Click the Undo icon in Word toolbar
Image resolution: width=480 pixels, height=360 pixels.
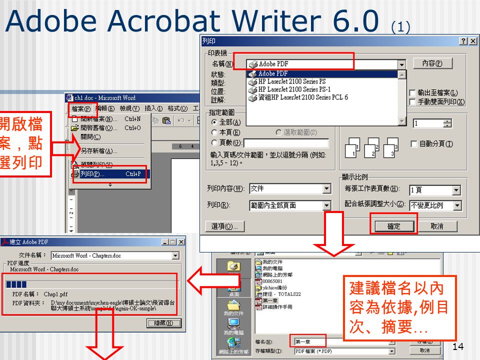181,120
